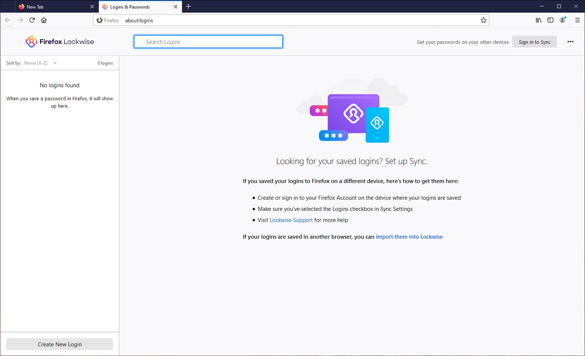Viewport: 585px width, 356px height.
Task: Close the New Tab tab
Action: 92,7
